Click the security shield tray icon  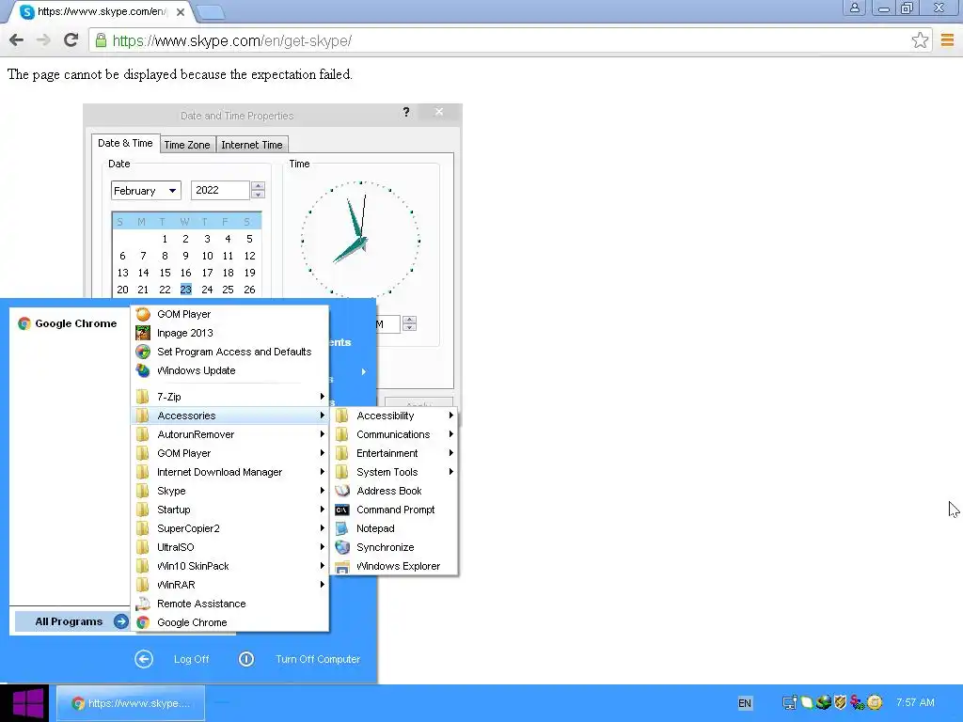[840, 702]
